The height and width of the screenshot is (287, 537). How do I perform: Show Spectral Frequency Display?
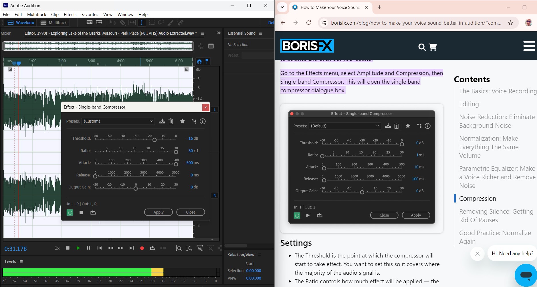(x=90, y=23)
